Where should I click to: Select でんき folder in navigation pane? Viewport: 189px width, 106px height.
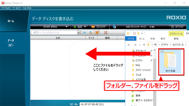(x=138, y=75)
